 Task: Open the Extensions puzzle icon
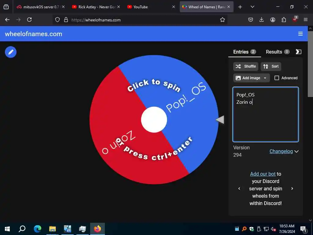pyautogui.click(x=284, y=20)
